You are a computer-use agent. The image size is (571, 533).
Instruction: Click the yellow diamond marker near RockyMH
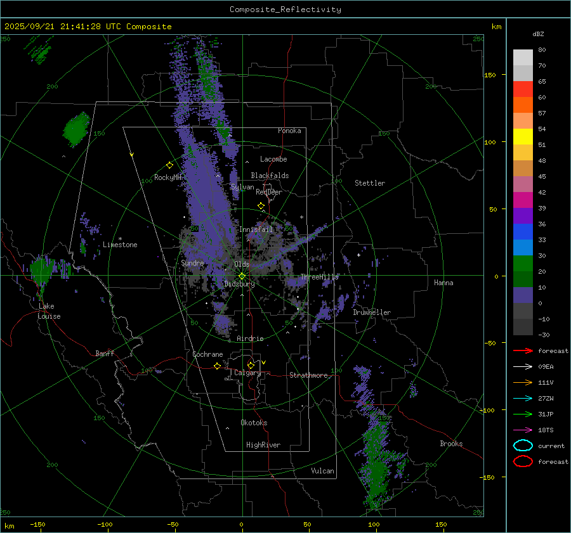[169, 165]
